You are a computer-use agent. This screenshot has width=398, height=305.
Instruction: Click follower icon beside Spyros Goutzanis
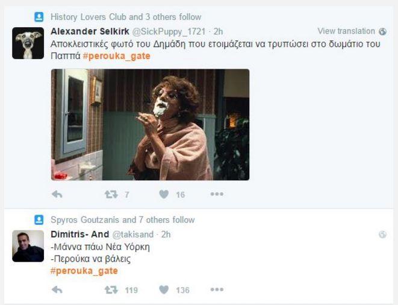(39, 220)
